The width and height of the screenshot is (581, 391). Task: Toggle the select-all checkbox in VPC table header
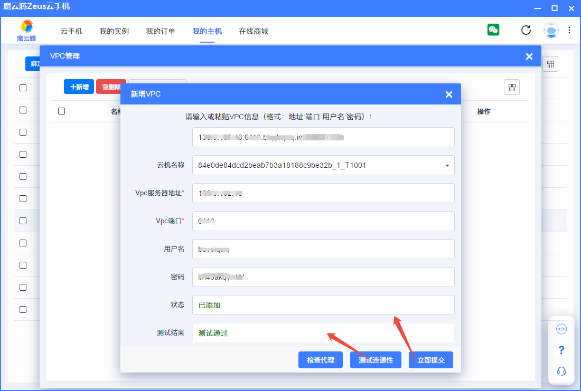click(x=61, y=111)
